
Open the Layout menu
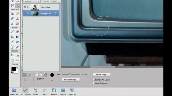coord(63,92)
